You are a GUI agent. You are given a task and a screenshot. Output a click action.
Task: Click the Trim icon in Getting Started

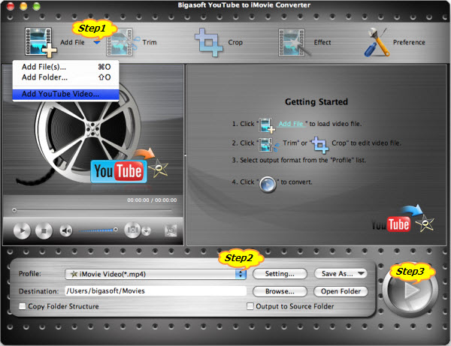click(x=268, y=144)
